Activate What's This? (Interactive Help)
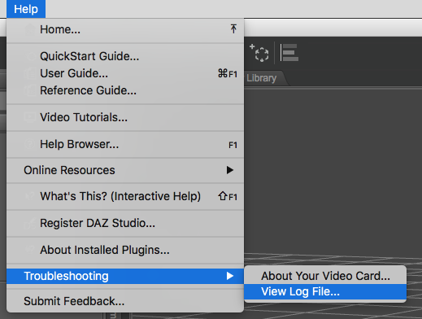This screenshot has height=319, width=422. click(125, 196)
